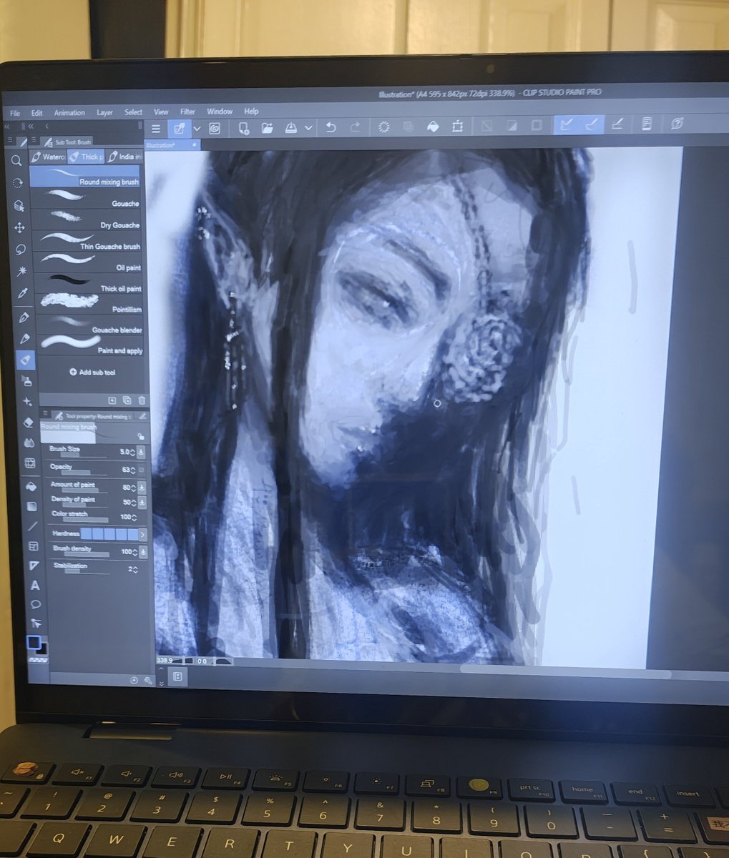This screenshot has width=729, height=858.
Task: Click the Clear layer spinner icon
Action: [x=383, y=127]
